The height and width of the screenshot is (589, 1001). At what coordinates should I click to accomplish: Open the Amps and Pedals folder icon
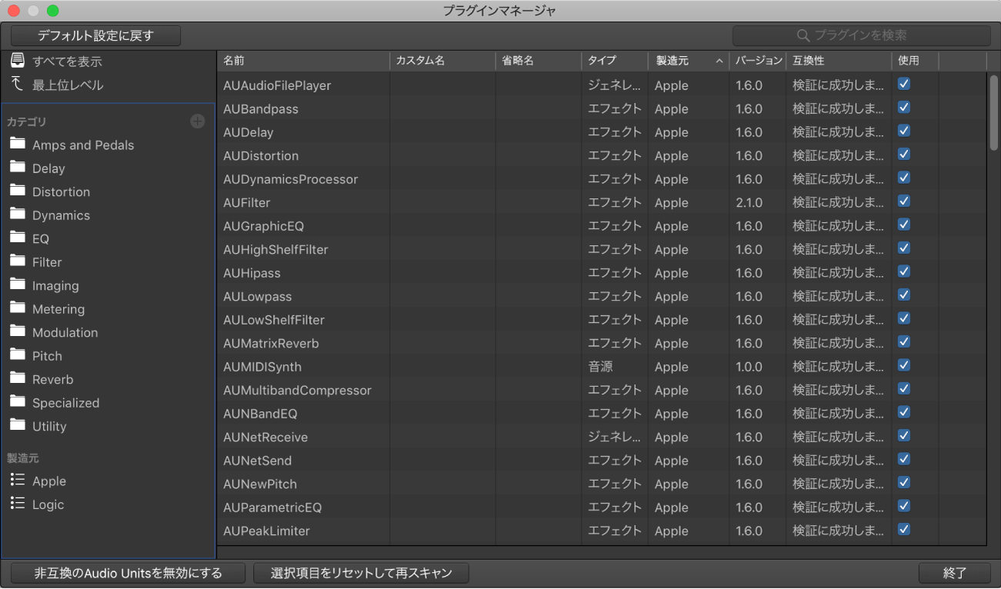[x=18, y=145]
